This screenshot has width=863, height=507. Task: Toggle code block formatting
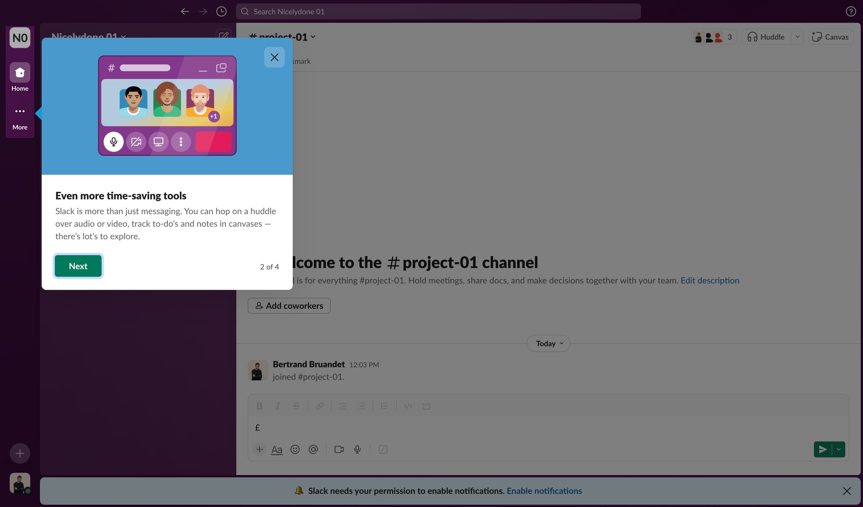[426, 406]
